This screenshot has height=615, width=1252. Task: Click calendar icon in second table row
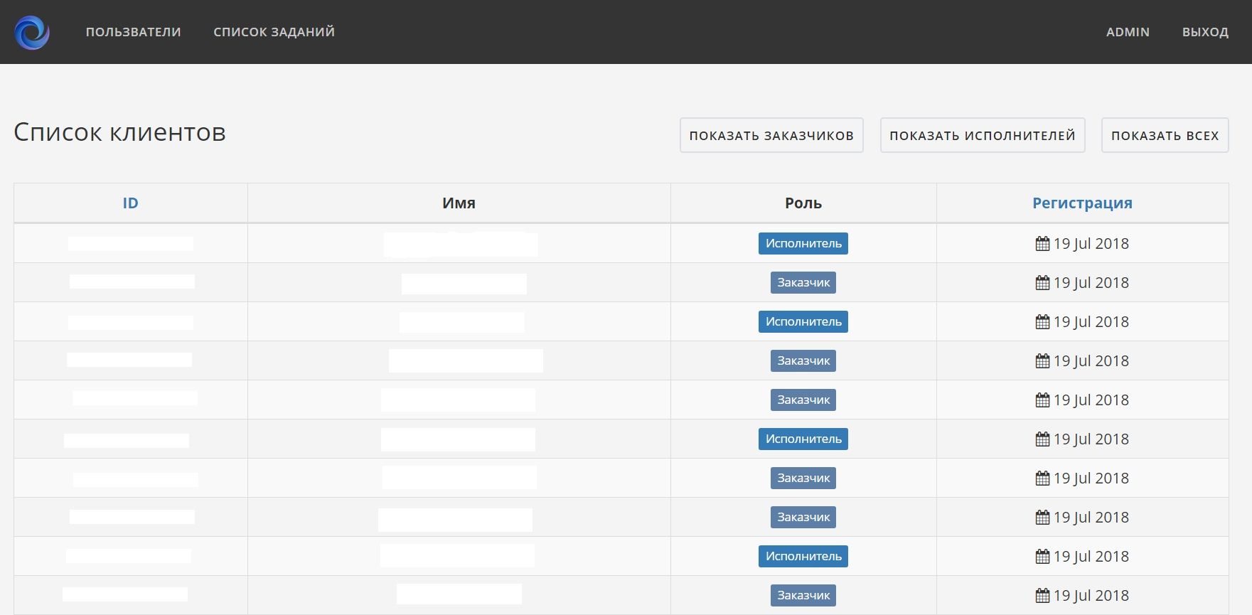pyautogui.click(x=1042, y=283)
